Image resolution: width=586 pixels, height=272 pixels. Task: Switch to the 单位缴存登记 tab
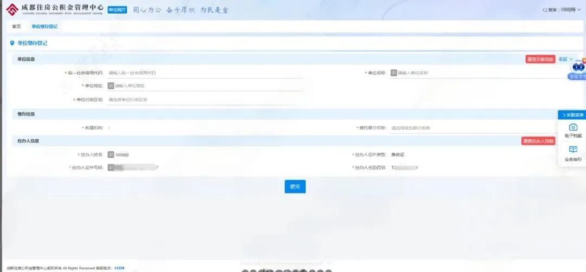44,27
